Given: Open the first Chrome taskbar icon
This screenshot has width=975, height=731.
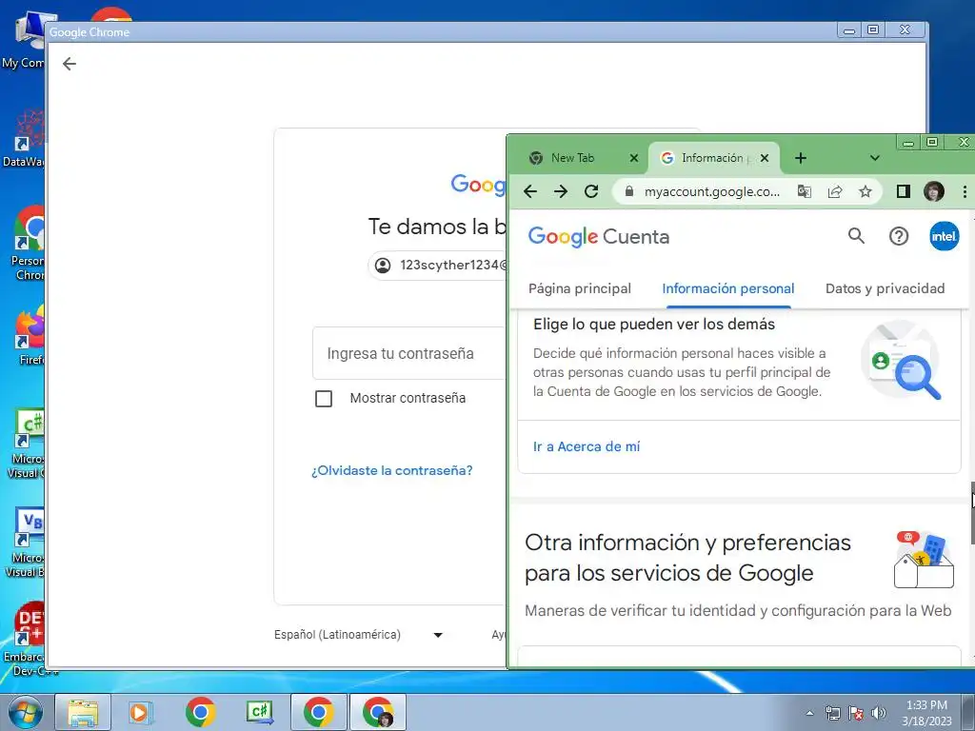Looking at the screenshot, I should 200,712.
